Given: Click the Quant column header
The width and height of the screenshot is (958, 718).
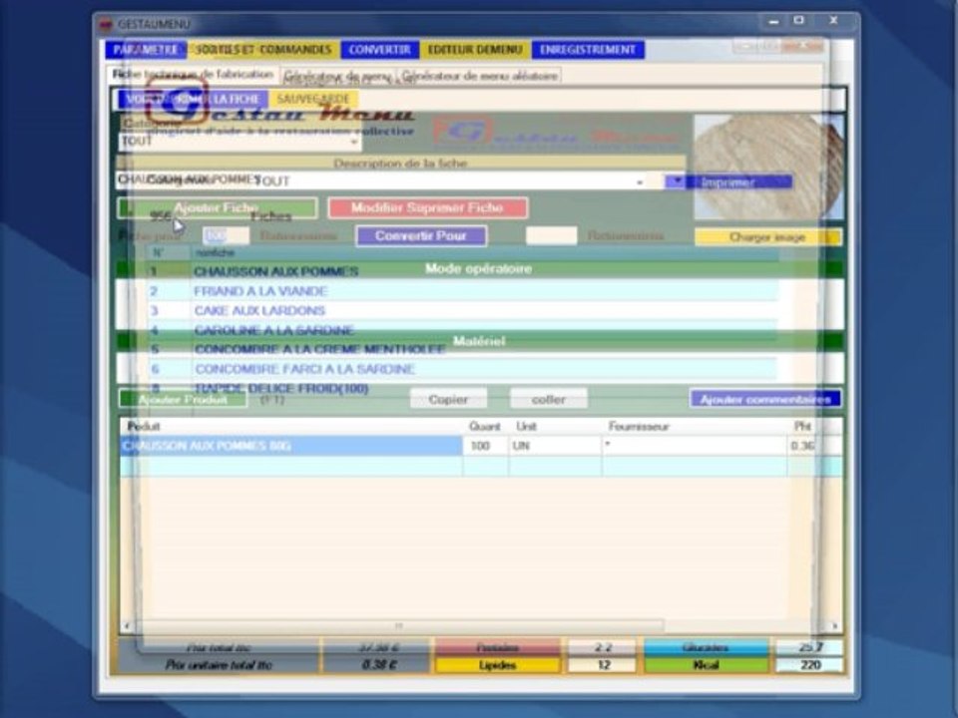Looking at the screenshot, I should 485,426.
